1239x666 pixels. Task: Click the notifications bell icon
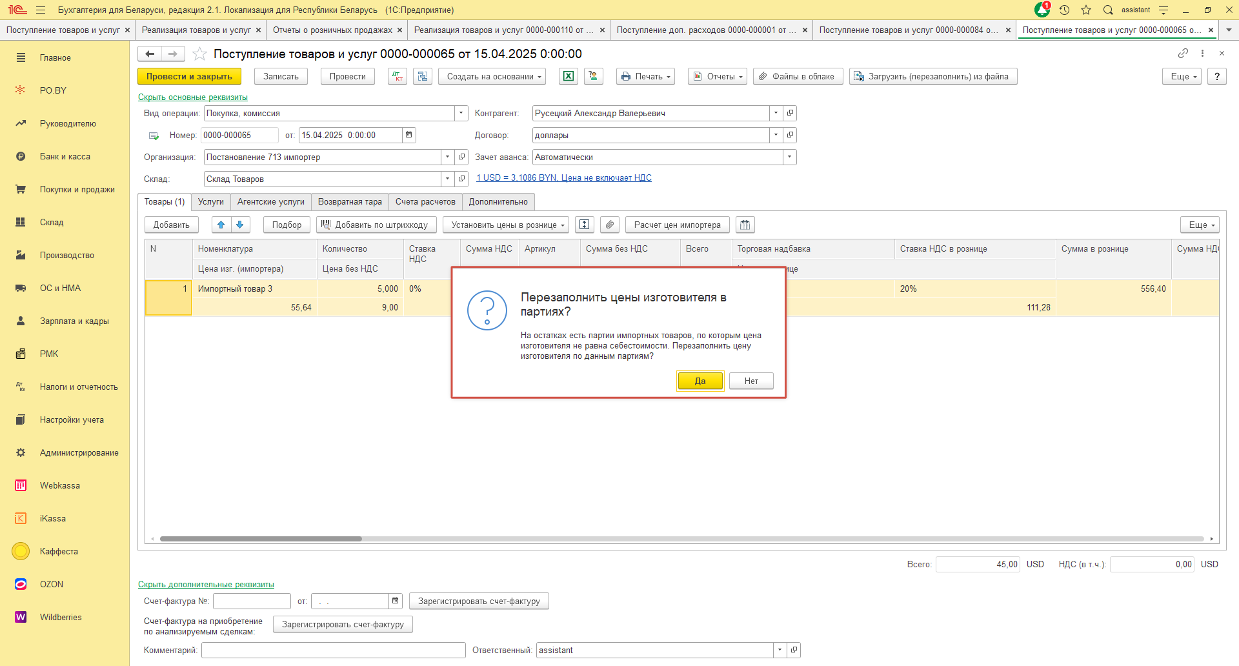(1042, 10)
